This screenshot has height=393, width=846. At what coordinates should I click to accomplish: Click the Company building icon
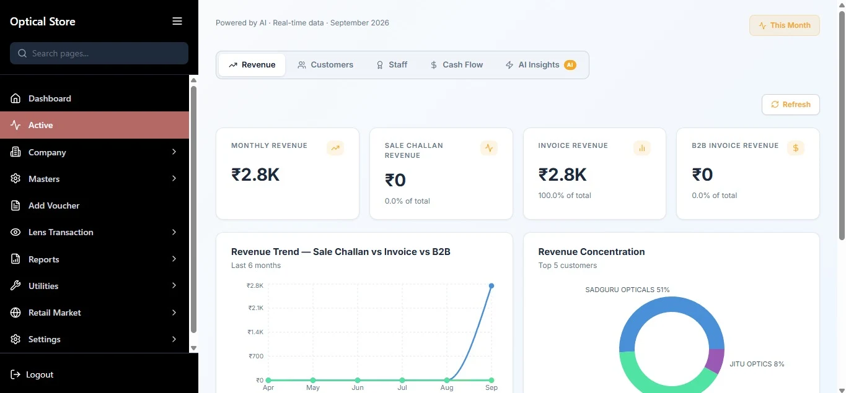(15, 152)
